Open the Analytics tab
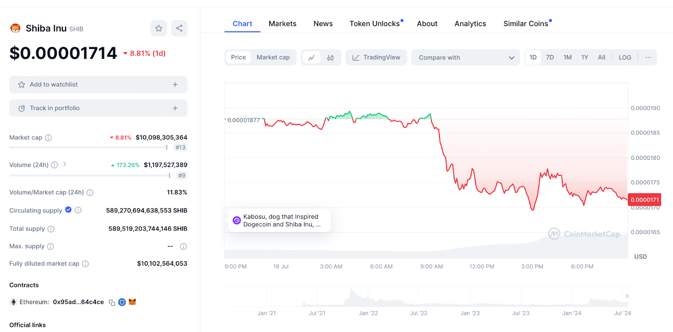Image resolution: width=673 pixels, height=332 pixels. point(470,24)
